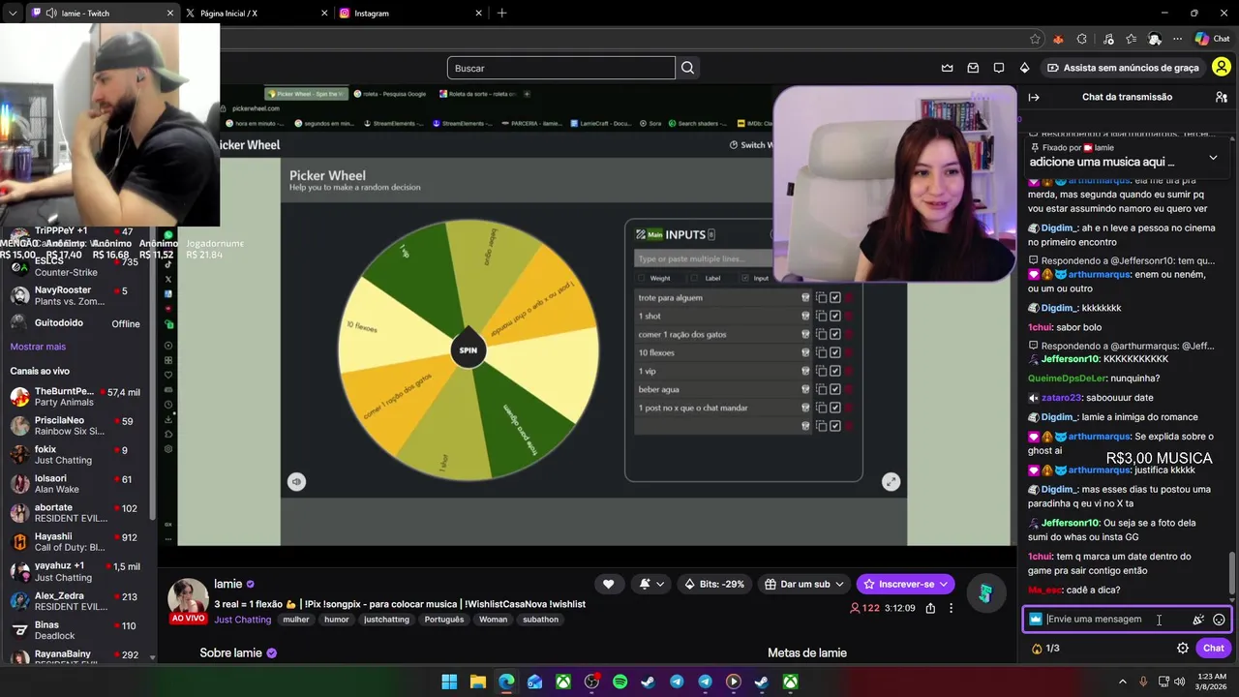
Task: Open the browser favorites list icon
Action: click(x=1131, y=39)
